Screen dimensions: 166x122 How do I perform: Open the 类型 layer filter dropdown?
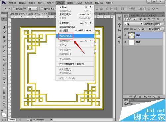pos(129,19)
